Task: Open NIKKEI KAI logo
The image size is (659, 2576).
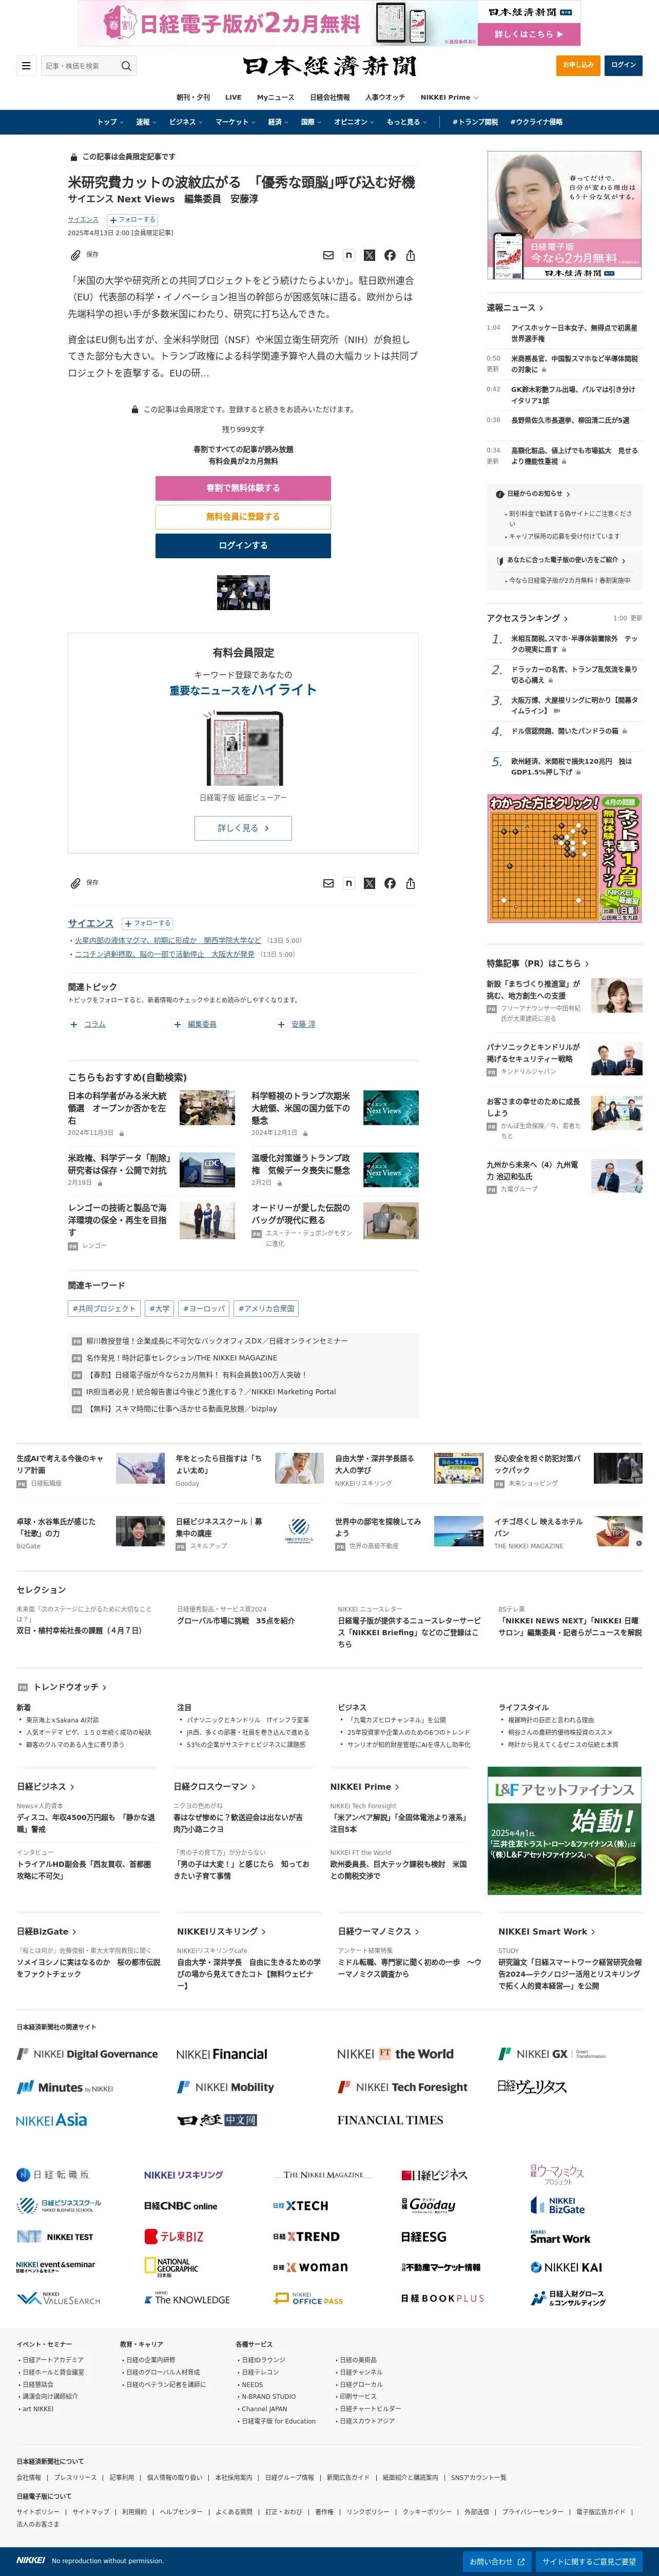Action: 566,2267
